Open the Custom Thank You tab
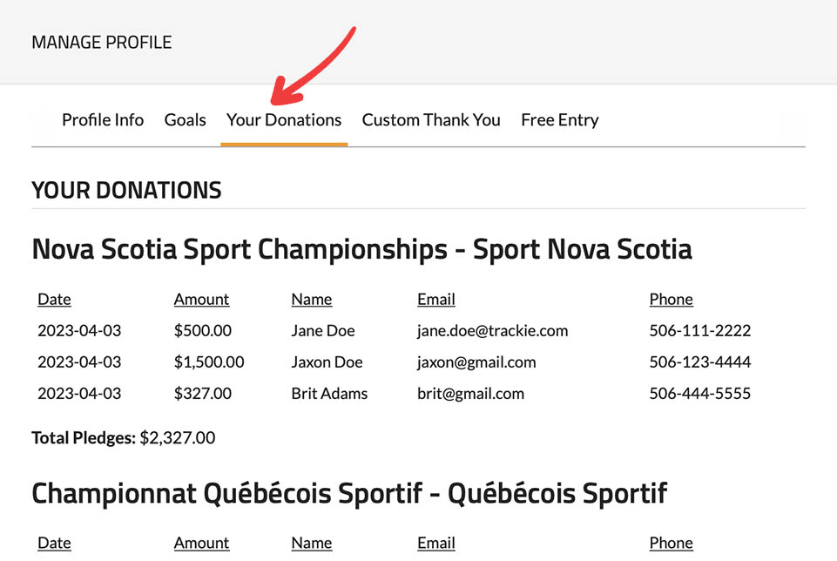837x561 pixels. (x=431, y=120)
